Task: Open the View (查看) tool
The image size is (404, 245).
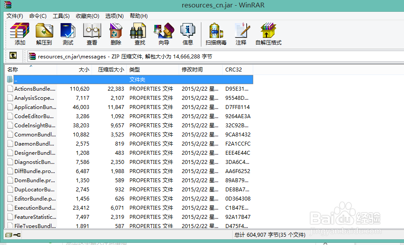Action: [x=92, y=34]
